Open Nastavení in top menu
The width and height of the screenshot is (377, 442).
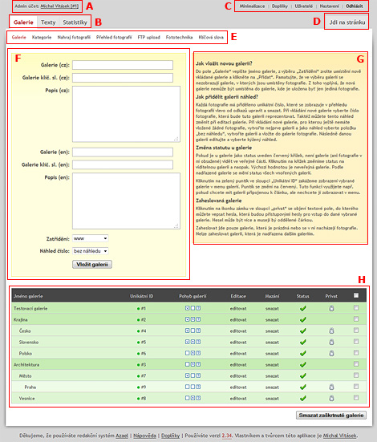coord(330,6)
